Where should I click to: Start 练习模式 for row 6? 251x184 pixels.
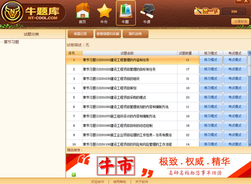211,107
